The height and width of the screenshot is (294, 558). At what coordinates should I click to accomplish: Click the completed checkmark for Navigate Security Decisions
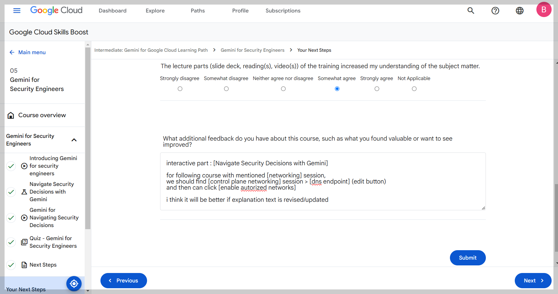pyautogui.click(x=11, y=192)
